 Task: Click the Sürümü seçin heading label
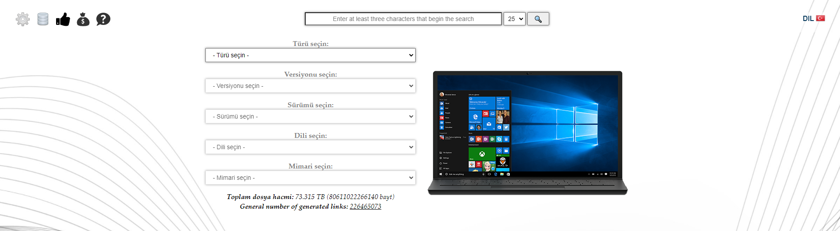click(311, 105)
